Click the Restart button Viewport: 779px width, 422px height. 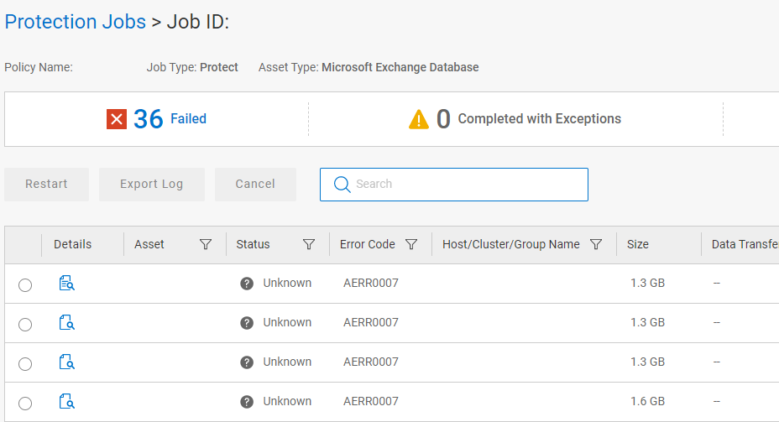click(46, 185)
